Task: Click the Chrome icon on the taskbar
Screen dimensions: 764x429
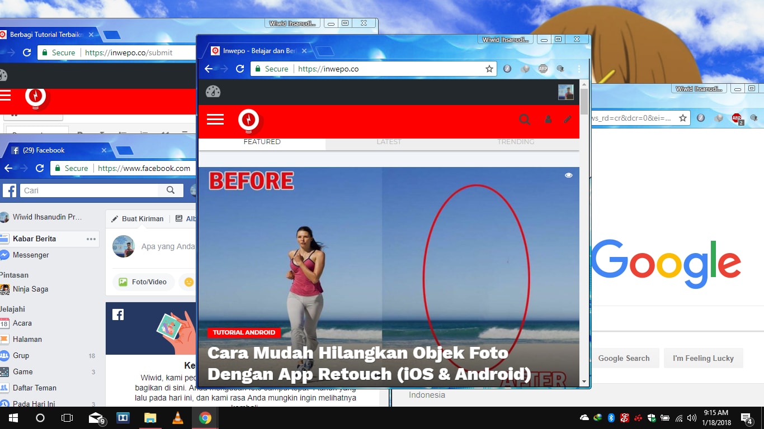Action: click(x=205, y=418)
